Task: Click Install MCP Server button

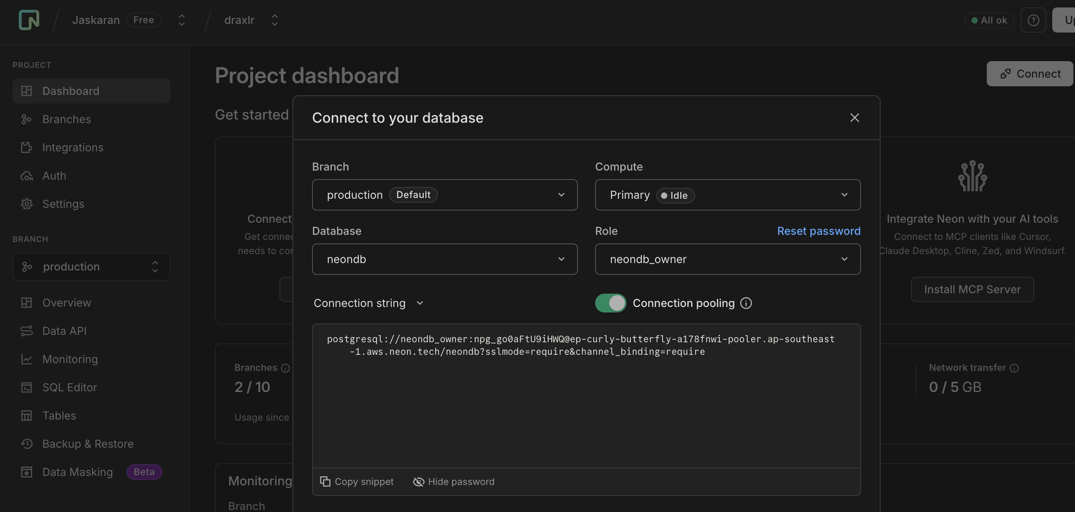Action: [x=972, y=289]
